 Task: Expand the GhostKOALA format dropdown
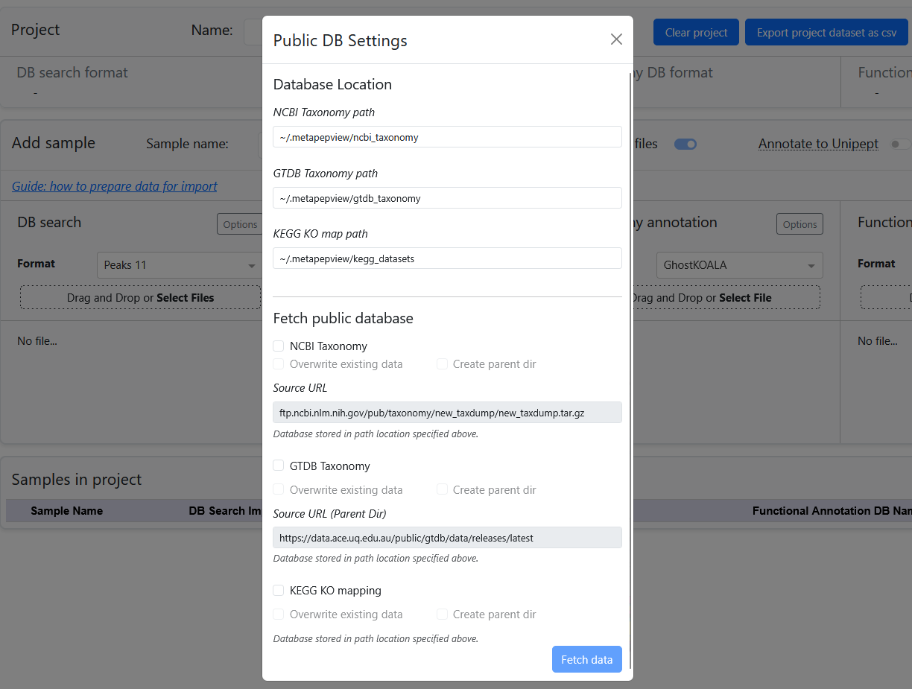coord(738,265)
